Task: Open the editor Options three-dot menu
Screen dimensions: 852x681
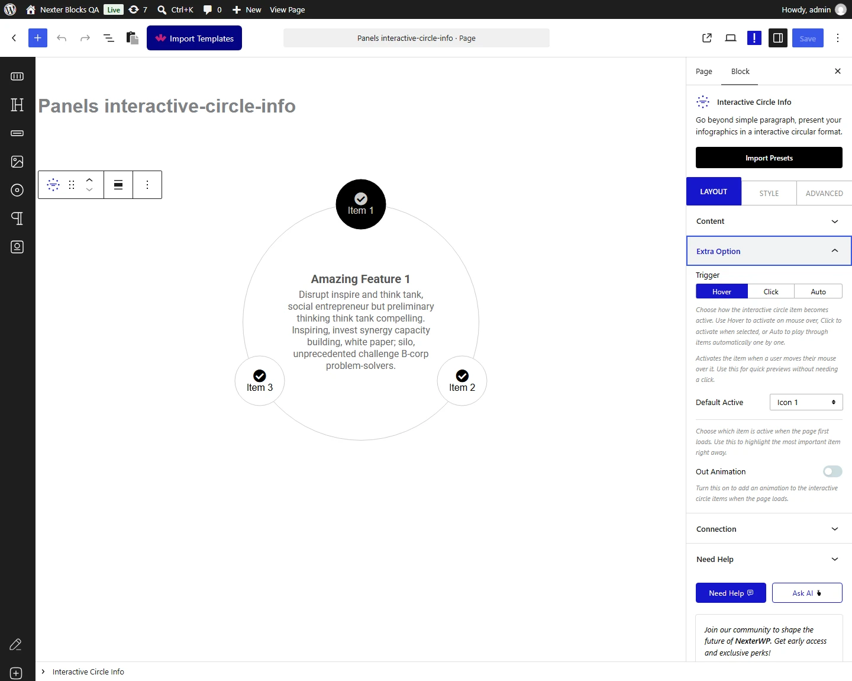Action: click(838, 38)
